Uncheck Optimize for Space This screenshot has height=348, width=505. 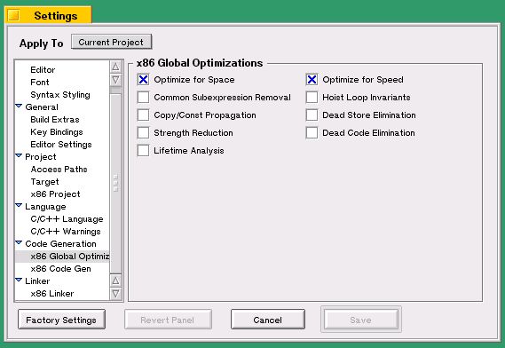click(143, 79)
